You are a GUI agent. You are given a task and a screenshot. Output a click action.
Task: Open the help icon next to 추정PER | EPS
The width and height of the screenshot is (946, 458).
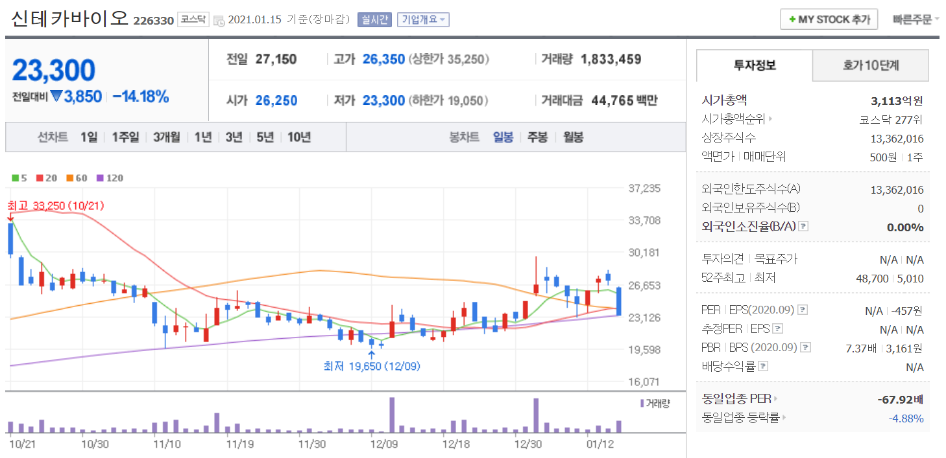point(779,328)
